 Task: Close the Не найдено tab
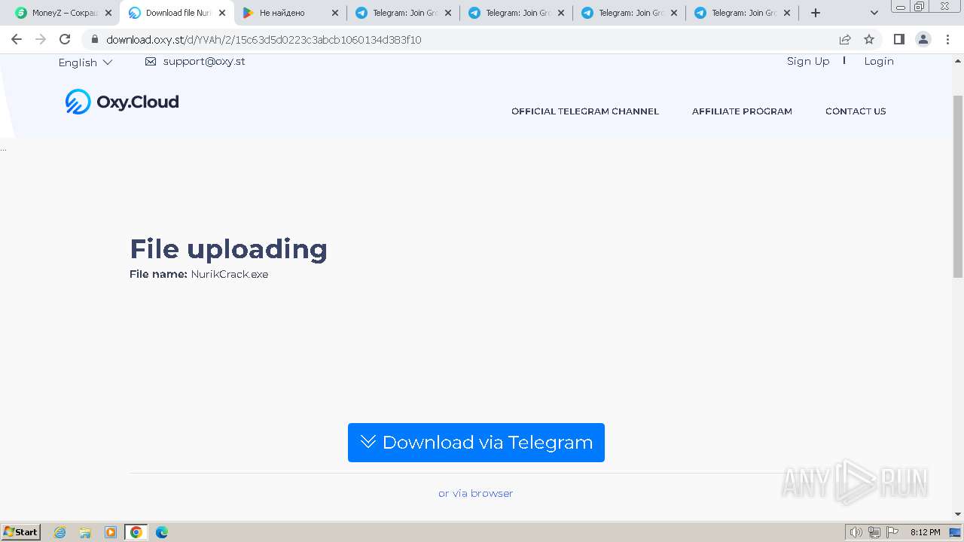point(335,13)
